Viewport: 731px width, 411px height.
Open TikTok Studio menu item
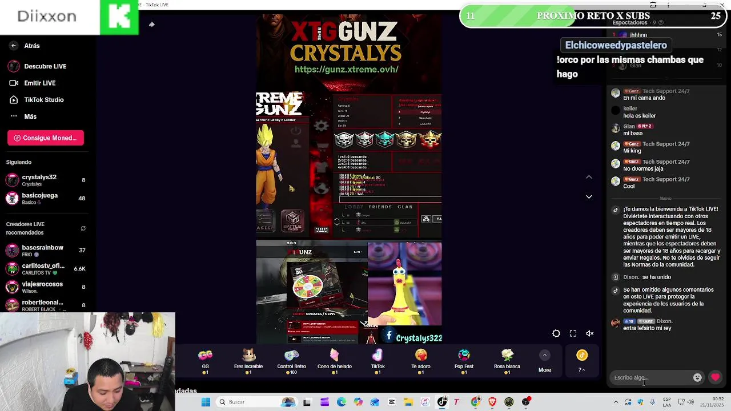pyautogui.click(x=37, y=99)
